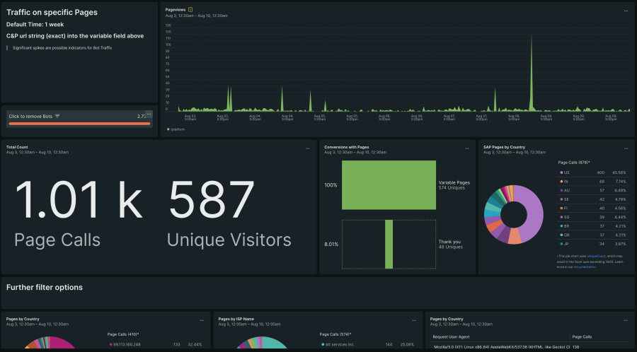Click the Page Calls column header in table
Screen dimensions: 637x352
581,336
